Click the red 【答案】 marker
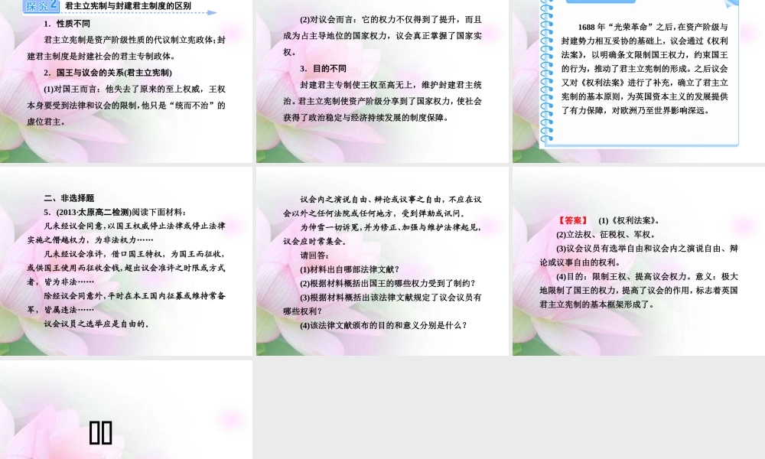The image size is (765, 459). click(573, 220)
